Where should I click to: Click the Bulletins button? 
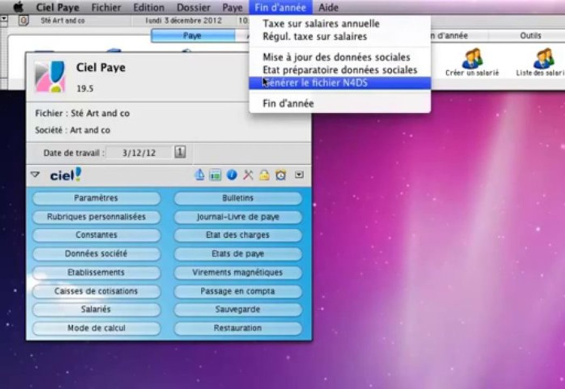[x=238, y=198]
